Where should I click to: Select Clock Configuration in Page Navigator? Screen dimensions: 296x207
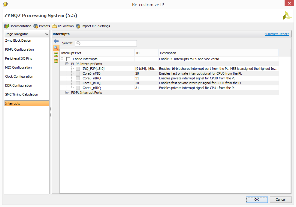19,76
